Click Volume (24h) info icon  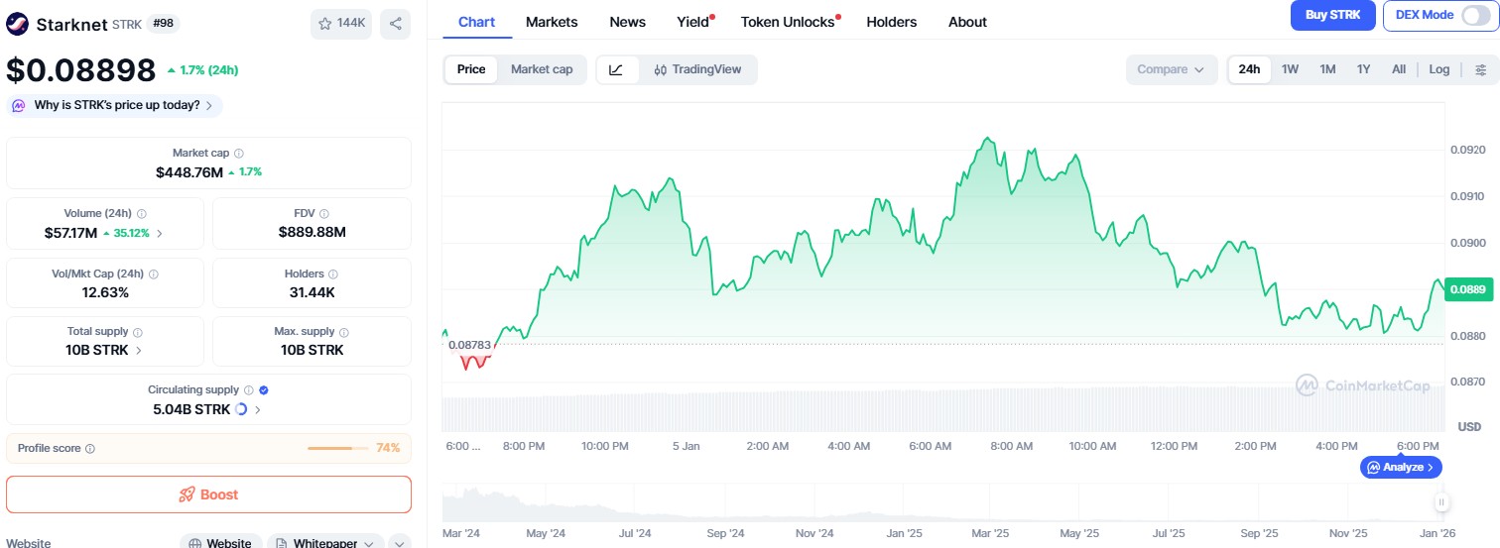[142, 214]
